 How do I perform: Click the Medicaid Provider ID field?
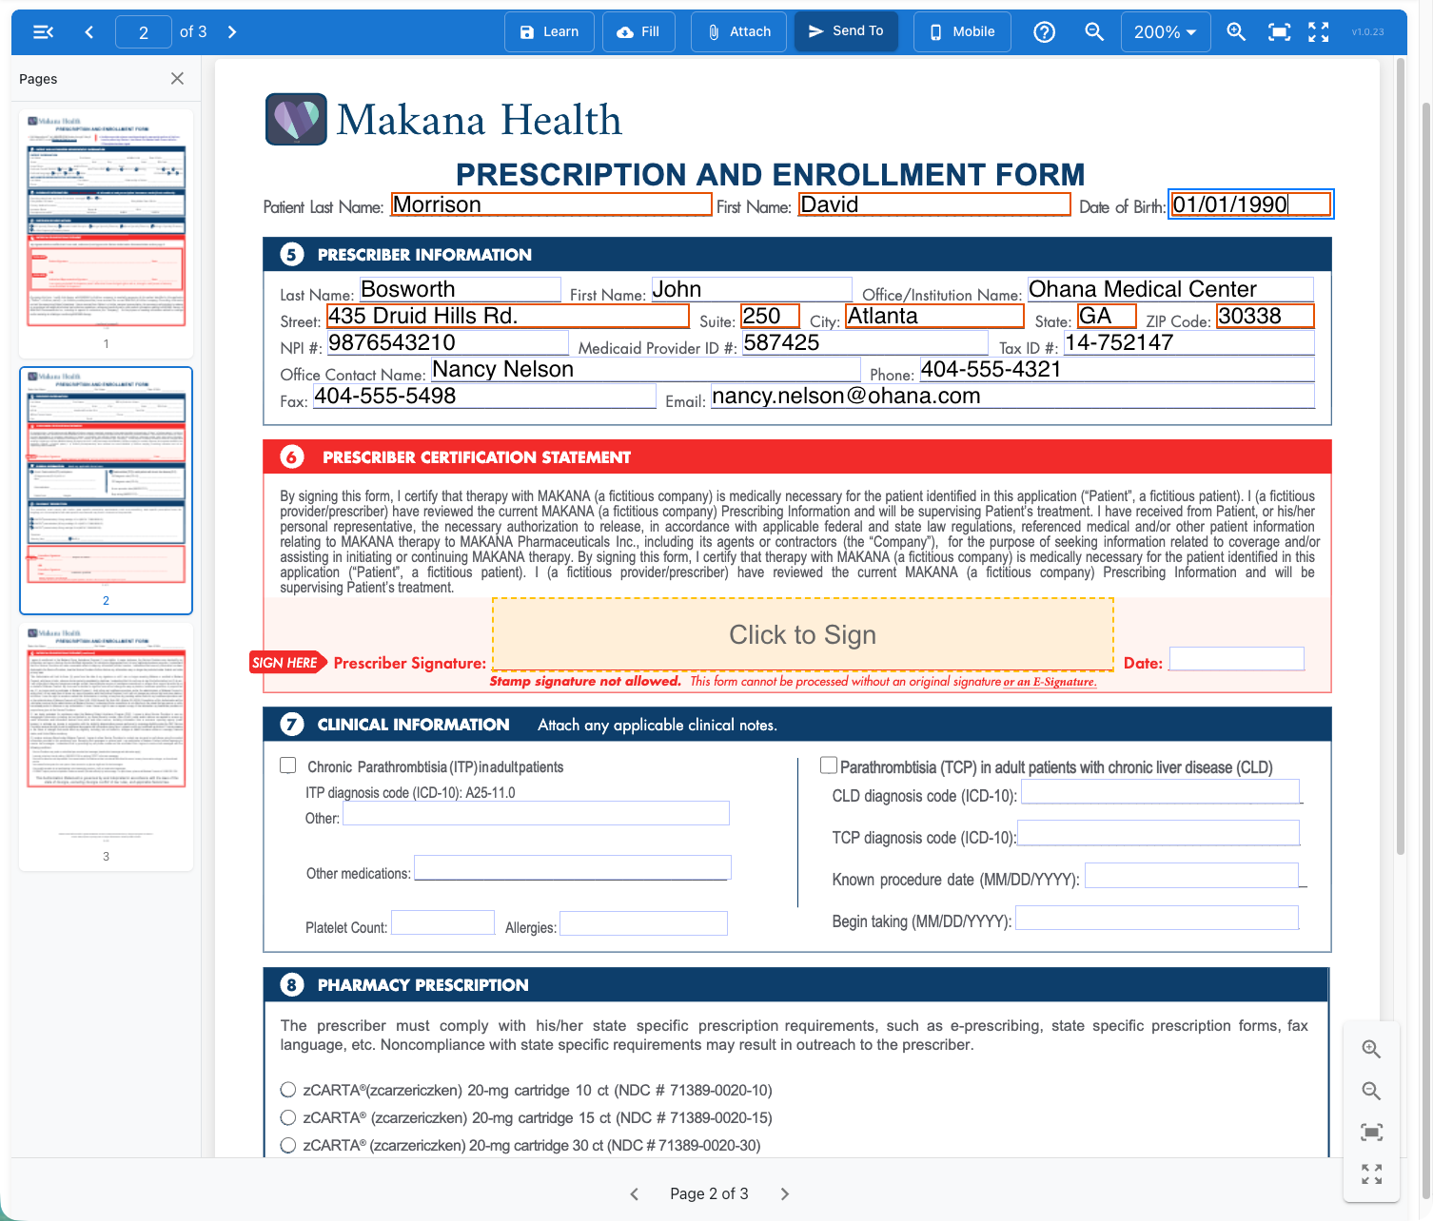click(x=865, y=342)
